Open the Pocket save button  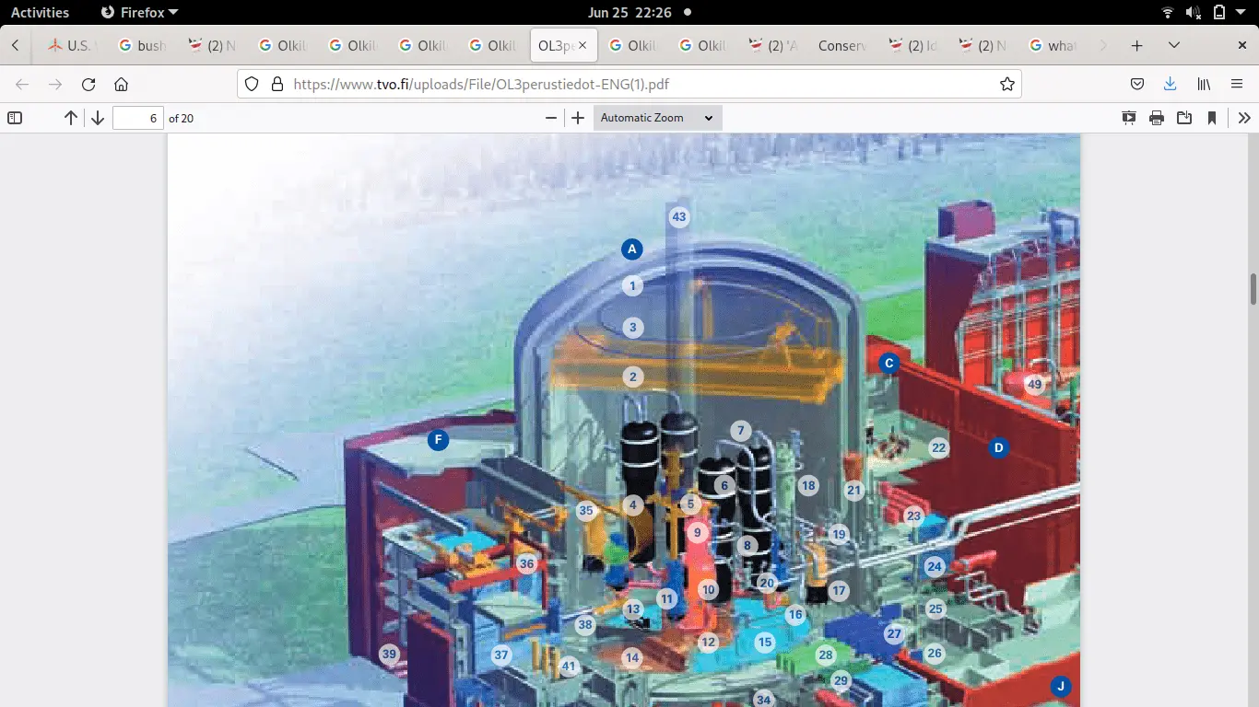[1136, 84]
